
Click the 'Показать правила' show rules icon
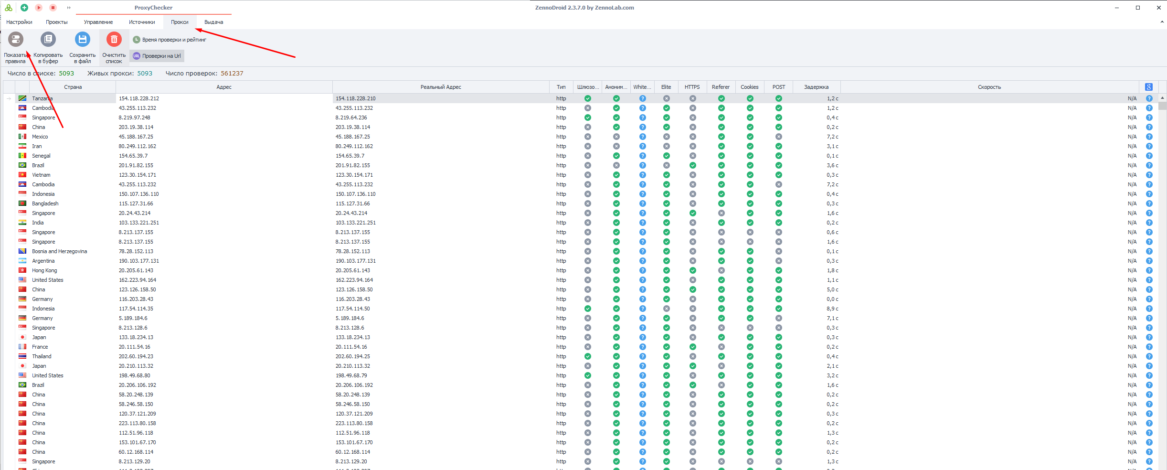(16, 40)
